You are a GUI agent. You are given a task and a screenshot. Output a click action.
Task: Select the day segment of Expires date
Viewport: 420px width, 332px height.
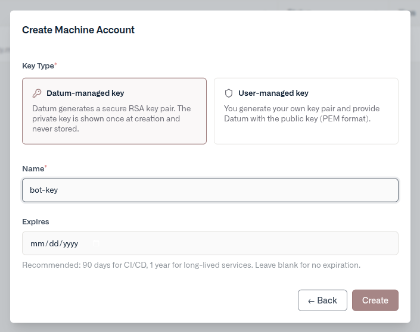coord(52,243)
